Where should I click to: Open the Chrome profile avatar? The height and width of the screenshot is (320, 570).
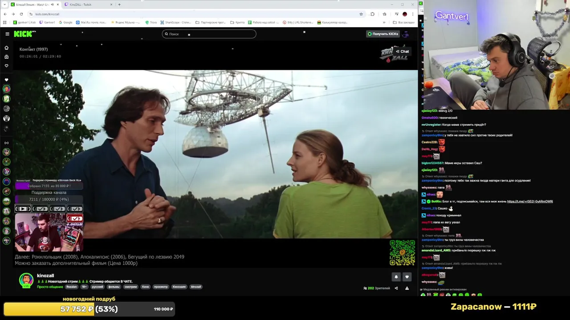404,14
